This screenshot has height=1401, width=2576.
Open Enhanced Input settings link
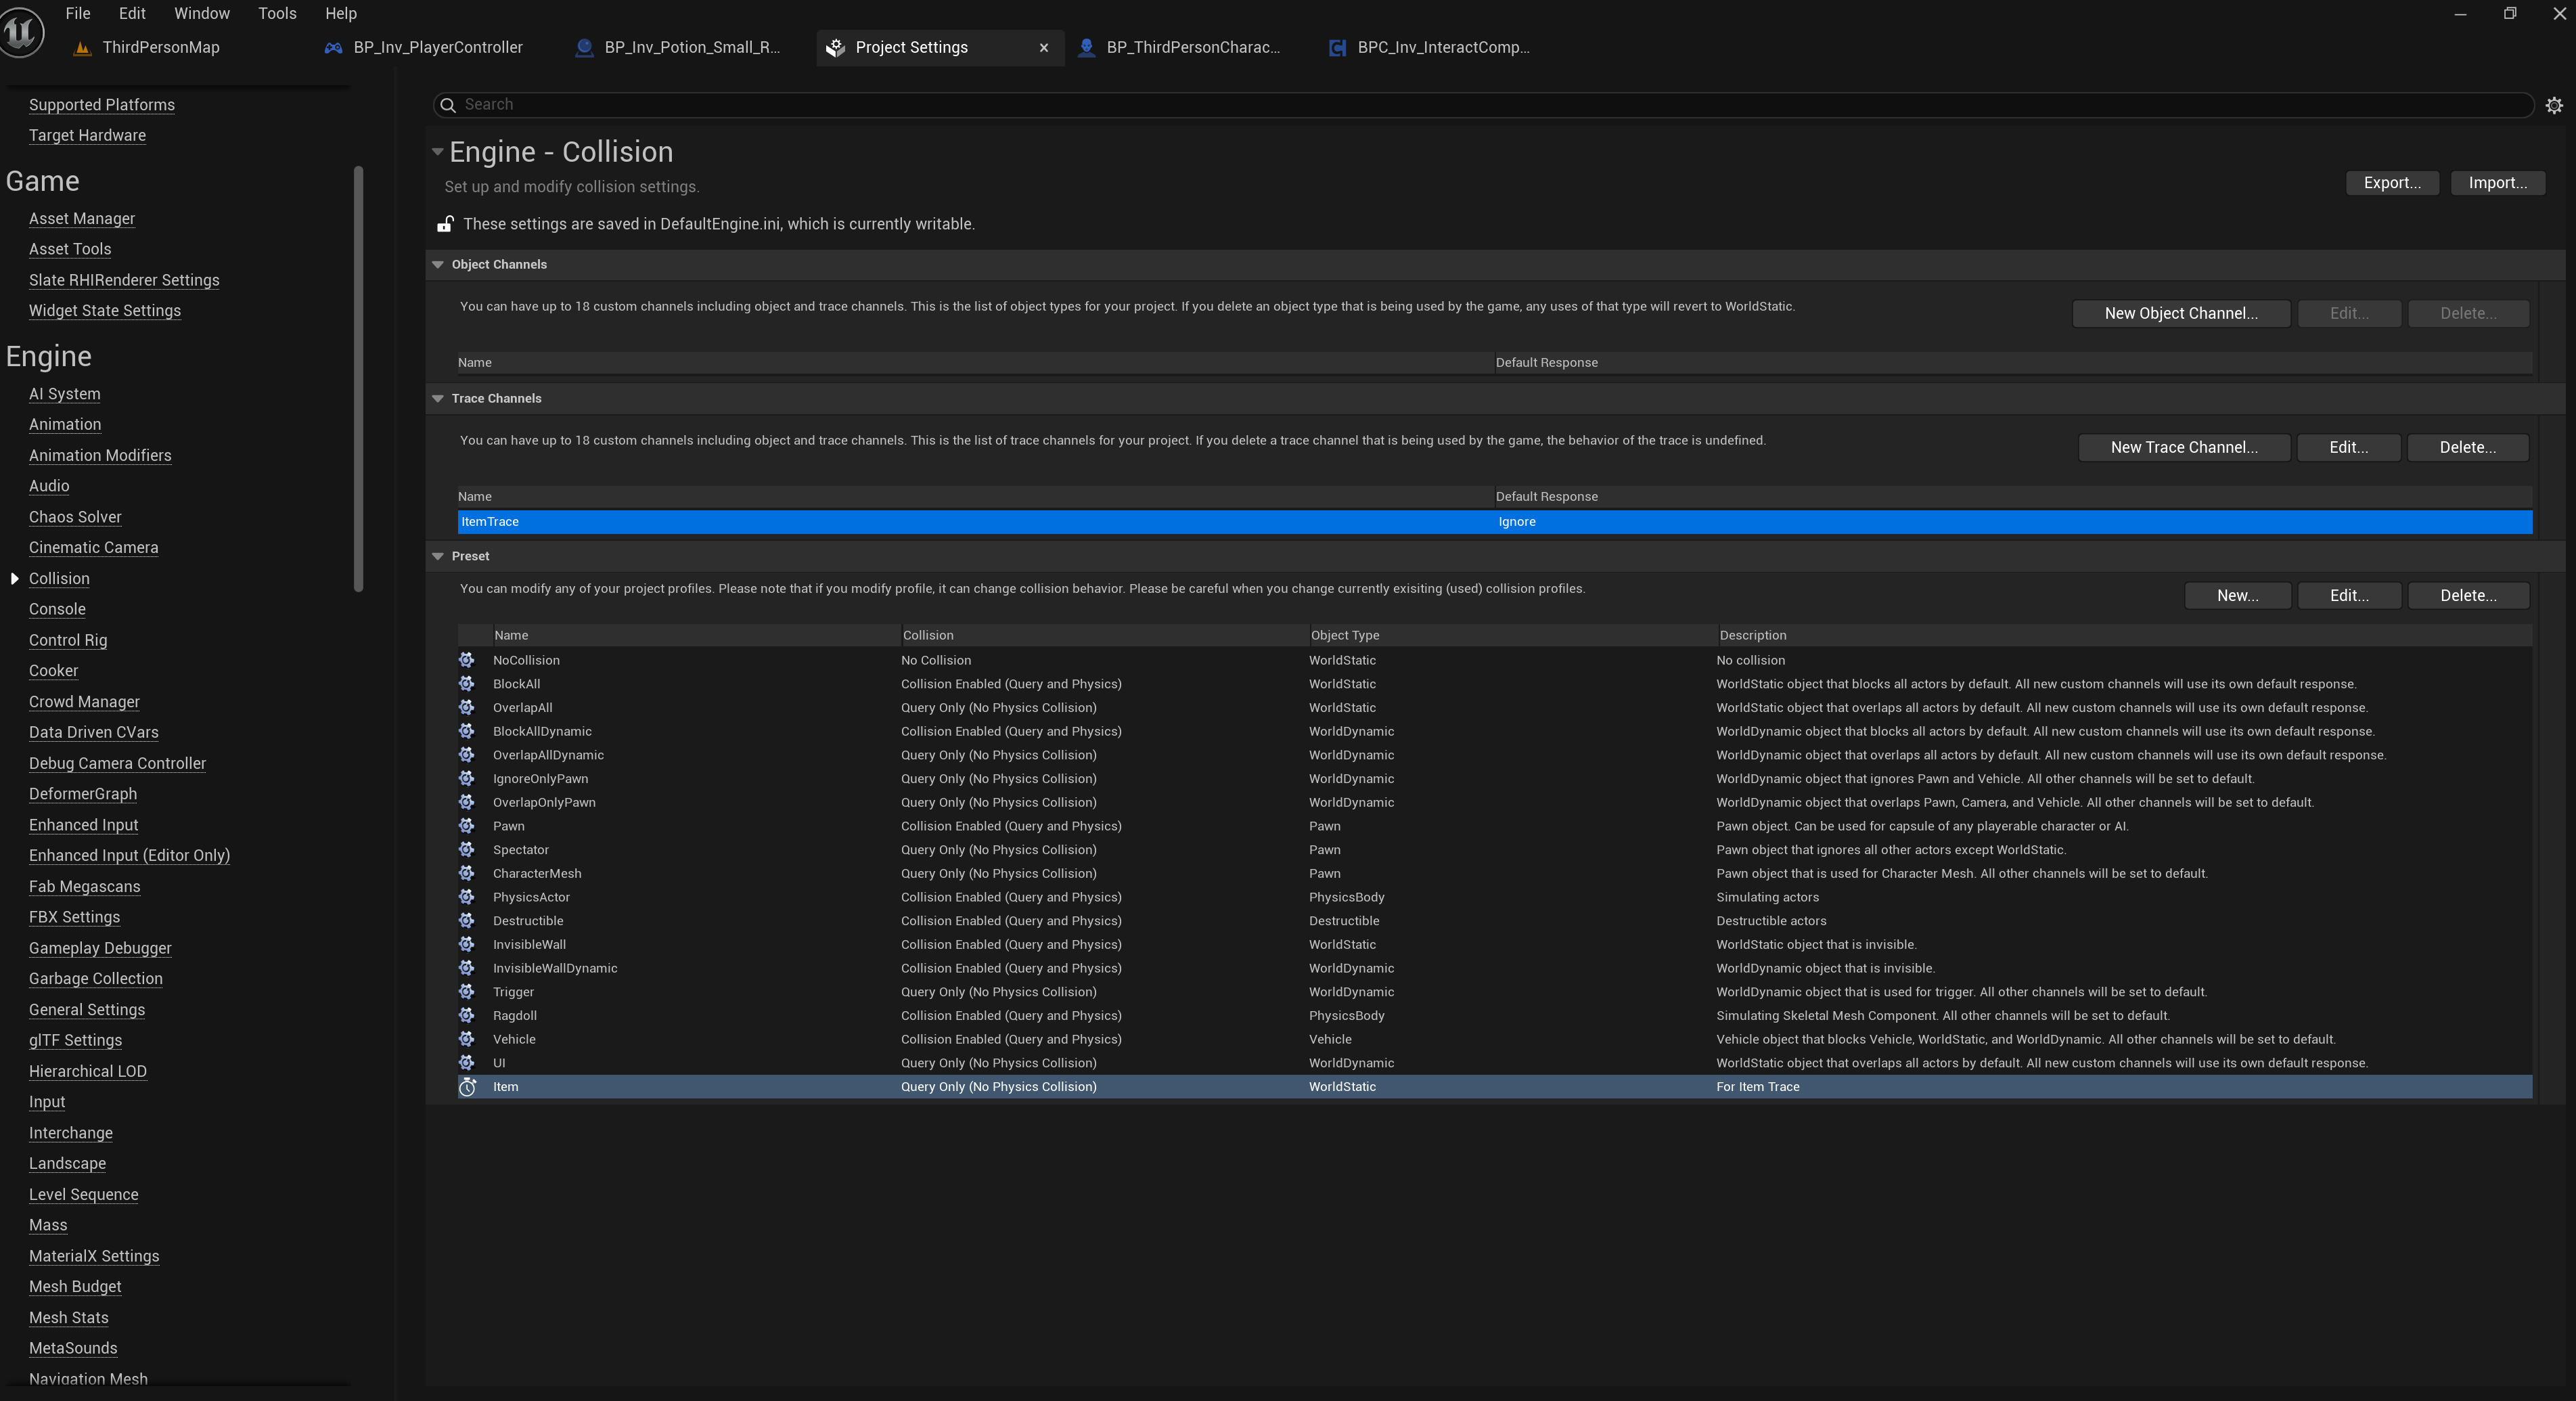coord(83,825)
